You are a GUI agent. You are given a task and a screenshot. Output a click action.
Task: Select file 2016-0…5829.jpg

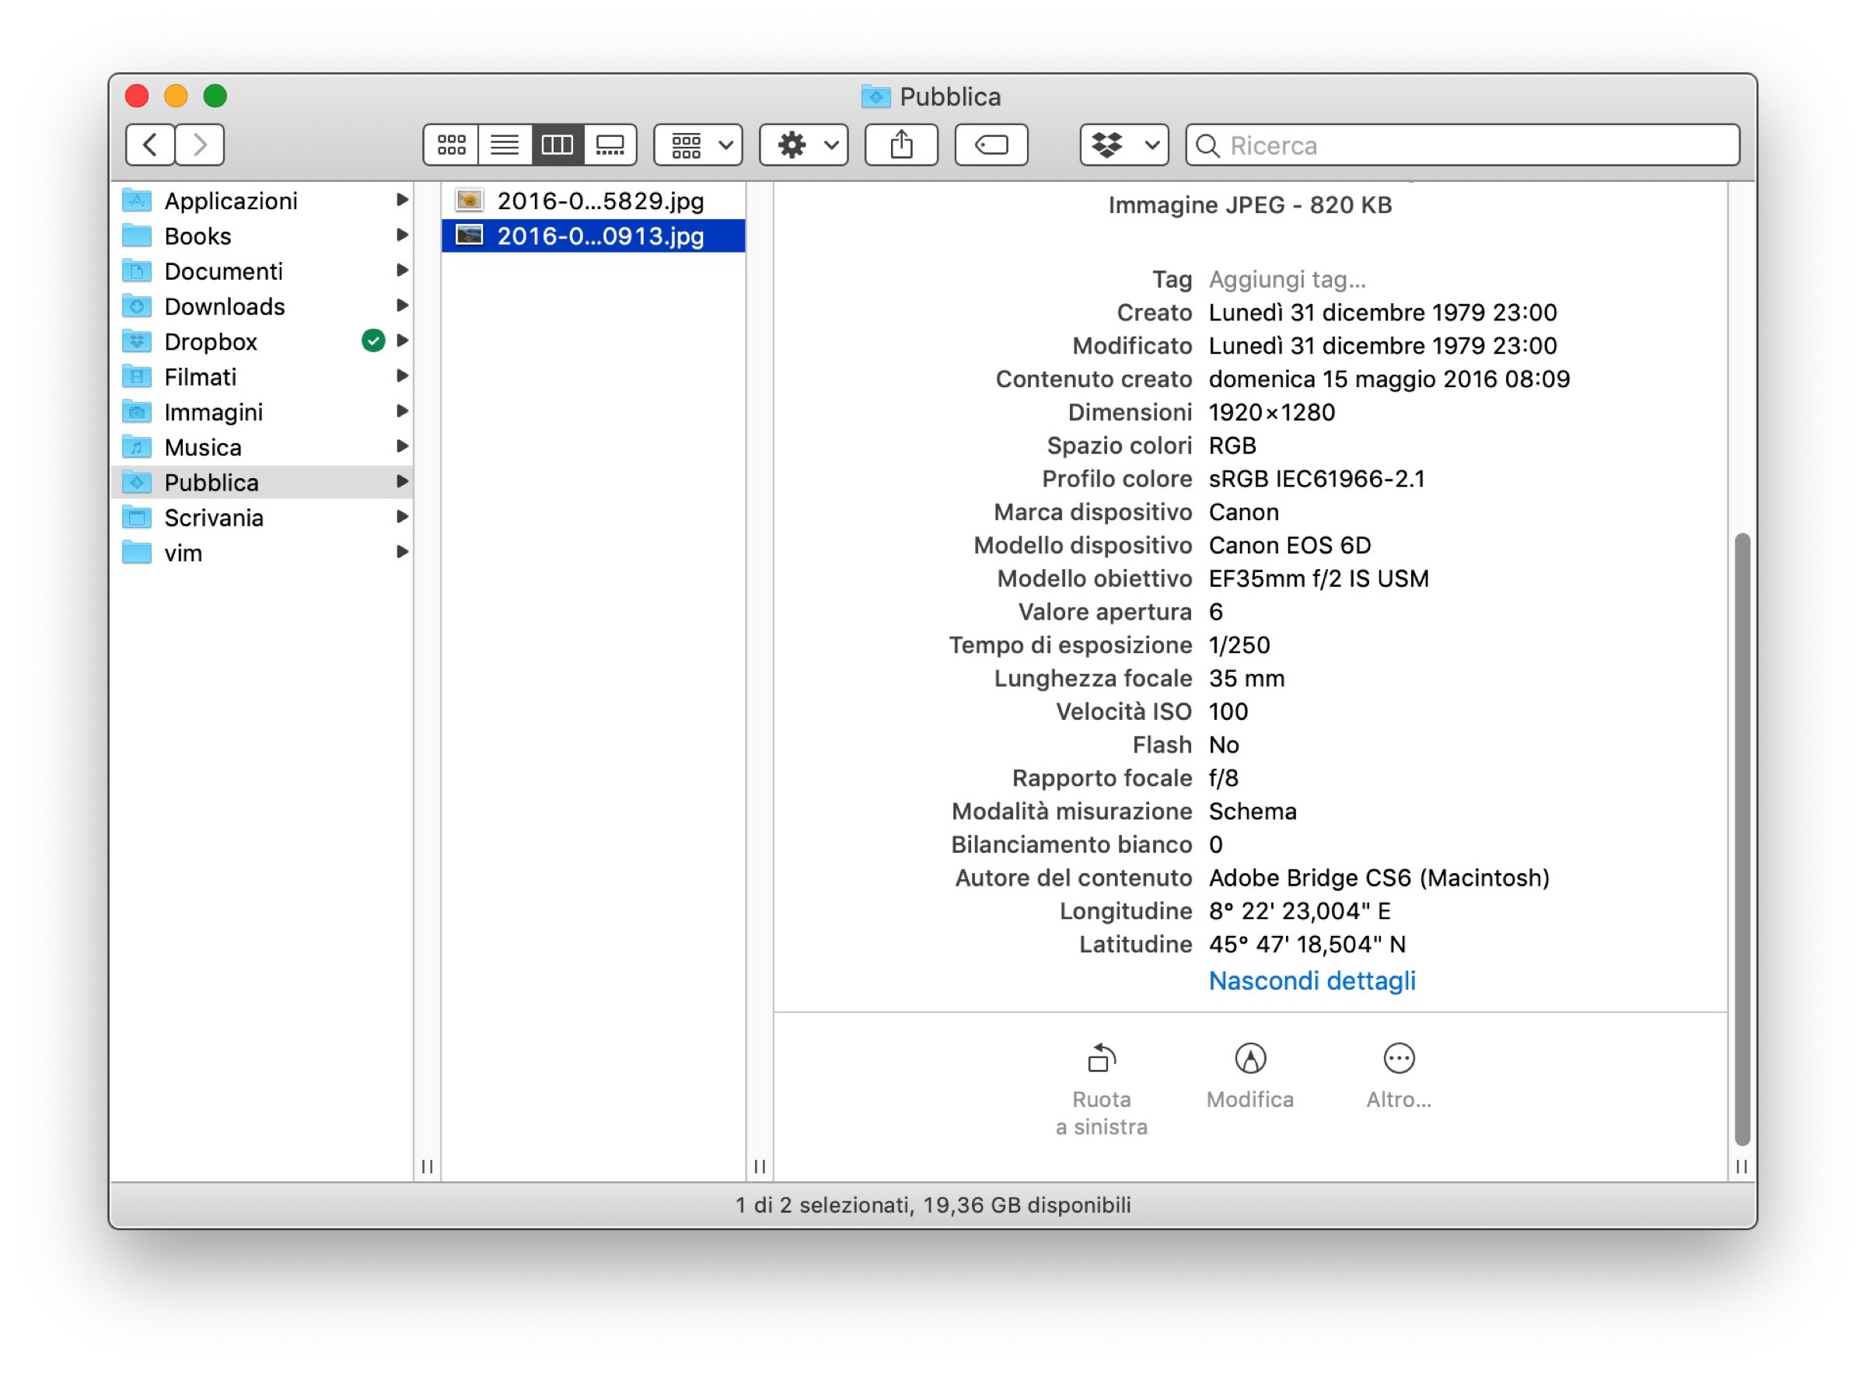click(x=599, y=201)
